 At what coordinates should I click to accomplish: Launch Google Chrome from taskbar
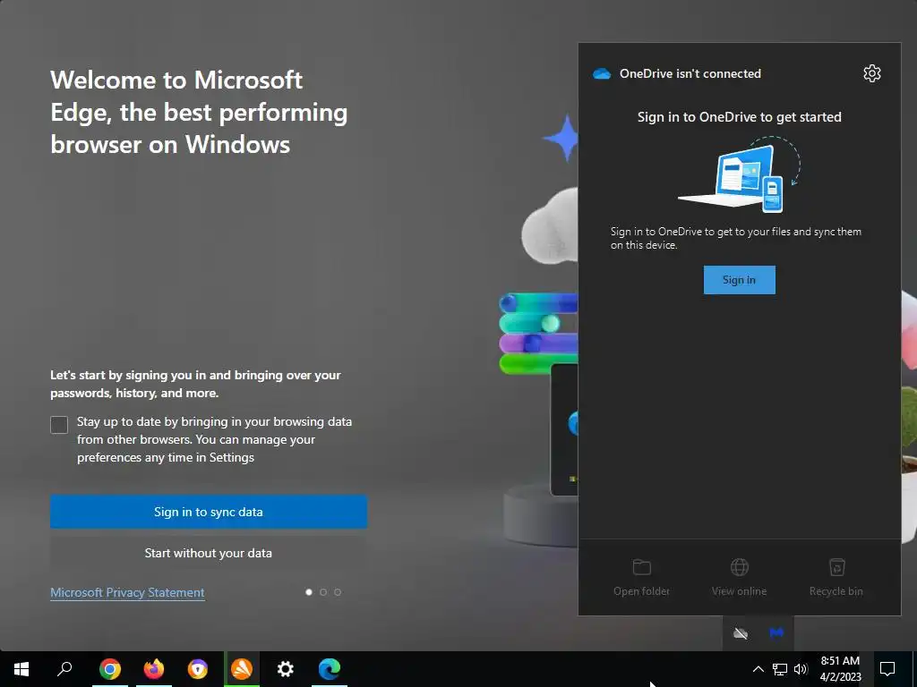point(110,669)
